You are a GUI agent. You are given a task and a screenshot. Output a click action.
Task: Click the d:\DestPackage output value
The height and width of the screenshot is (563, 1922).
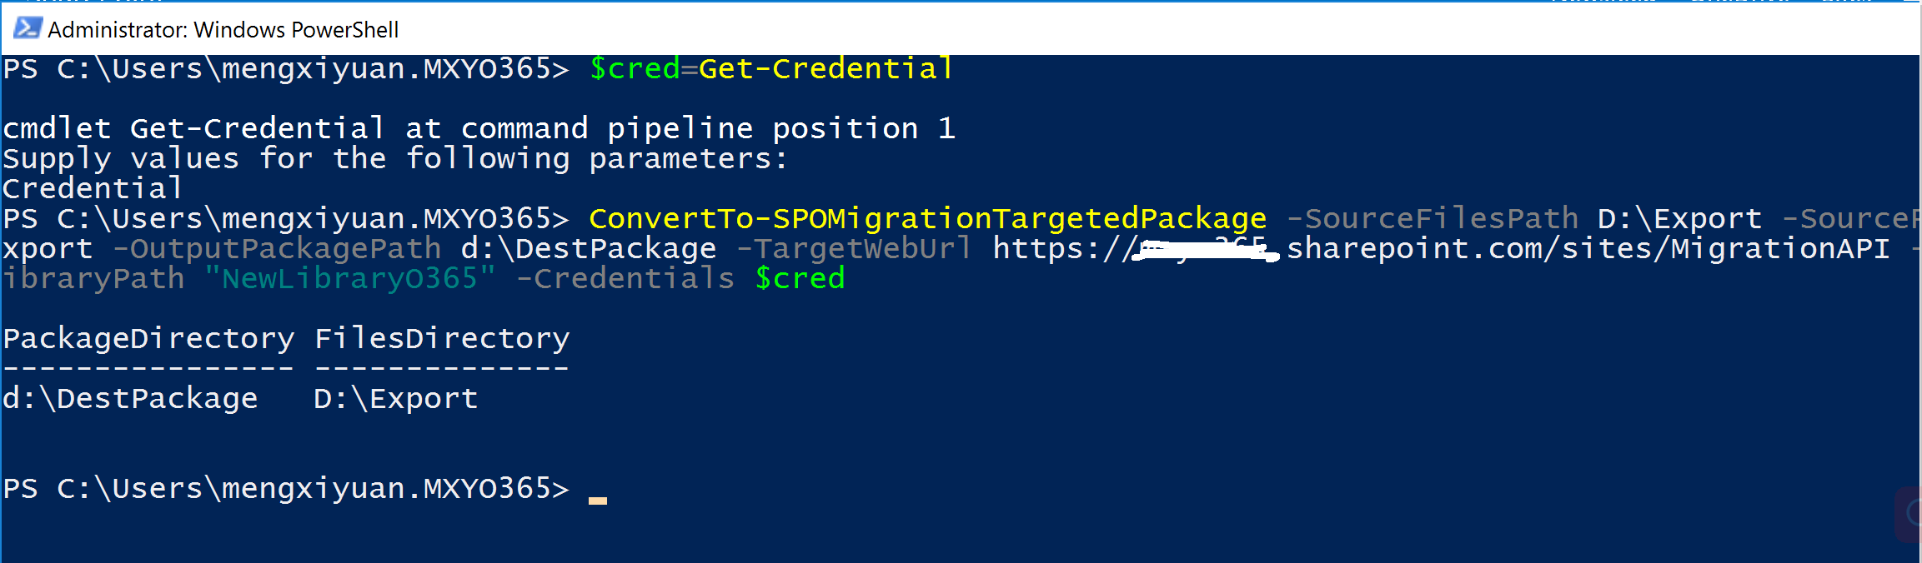[x=130, y=399]
